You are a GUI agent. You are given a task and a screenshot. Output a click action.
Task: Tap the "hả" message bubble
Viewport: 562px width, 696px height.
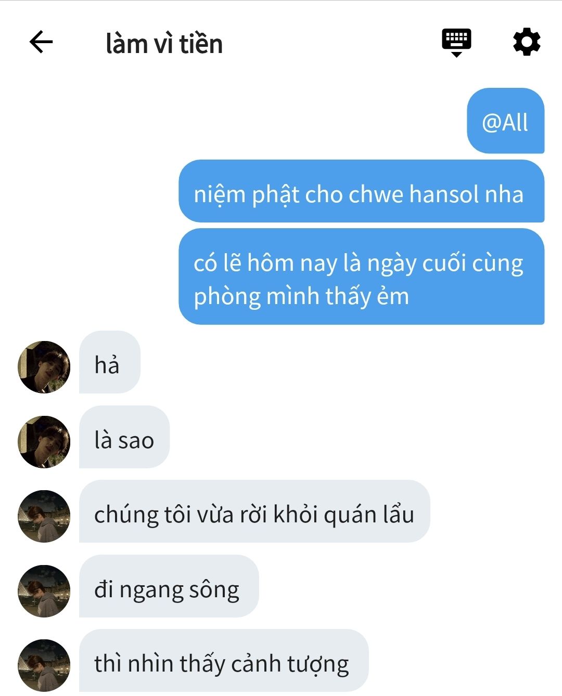[110, 362]
